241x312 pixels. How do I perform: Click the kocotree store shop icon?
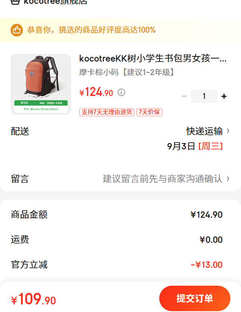click(x=15, y=2)
